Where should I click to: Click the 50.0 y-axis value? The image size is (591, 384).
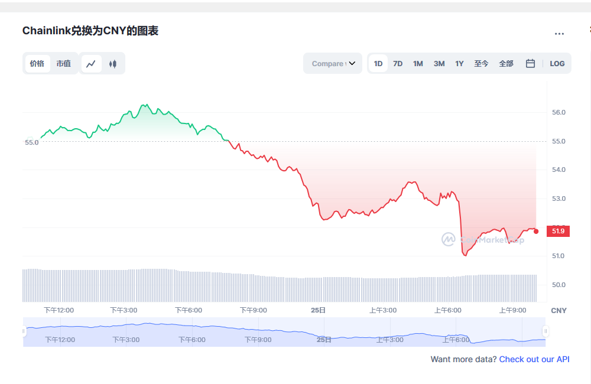(x=558, y=285)
